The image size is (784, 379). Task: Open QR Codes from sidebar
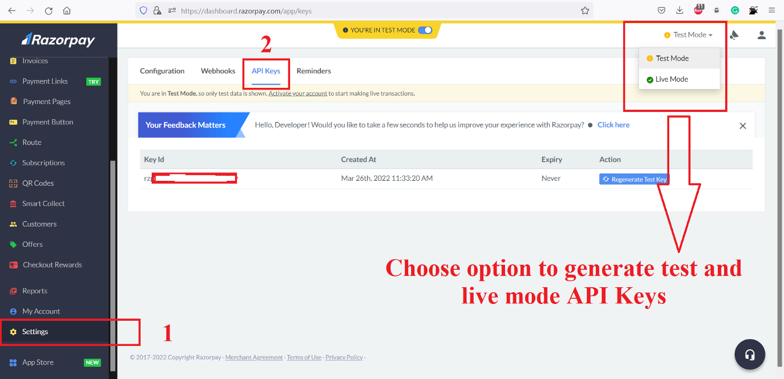(38, 183)
